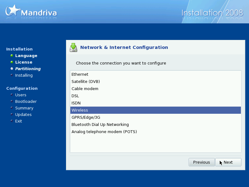The width and height of the screenshot is (249, 187).
Task: Go back with the Previous button
Action: click(202, 162)
